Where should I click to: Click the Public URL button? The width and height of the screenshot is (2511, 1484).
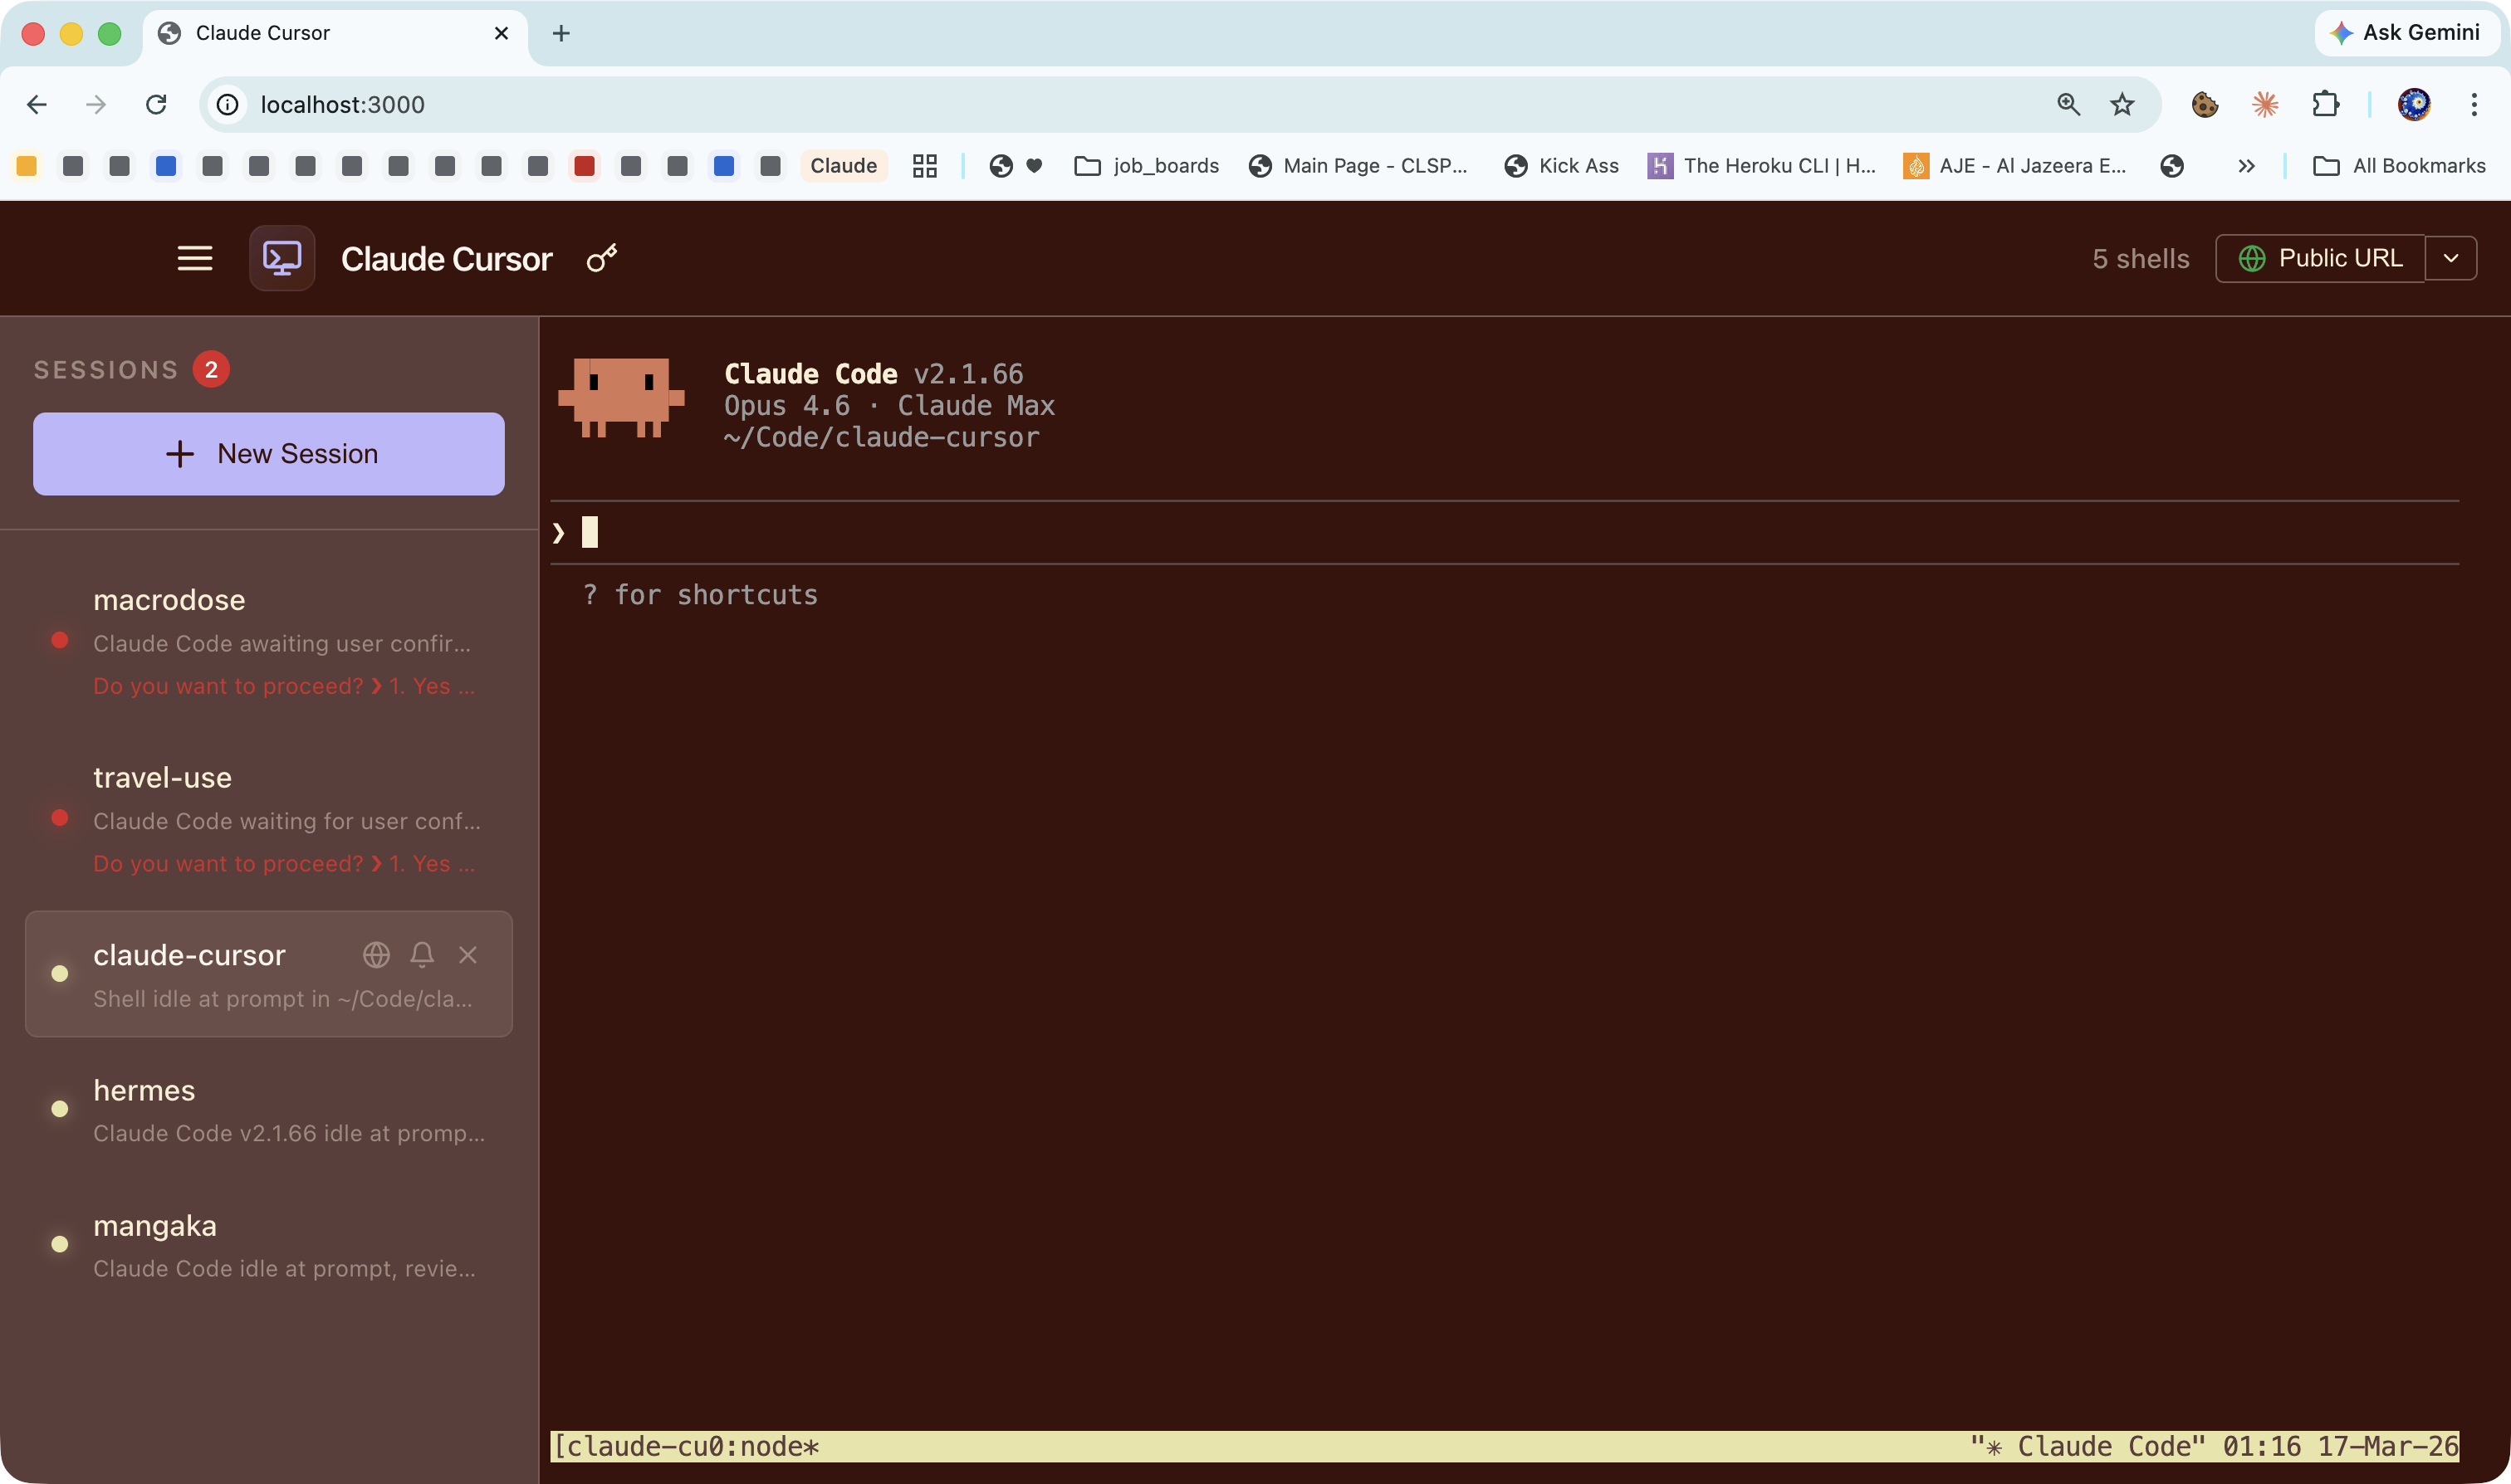2320,259
